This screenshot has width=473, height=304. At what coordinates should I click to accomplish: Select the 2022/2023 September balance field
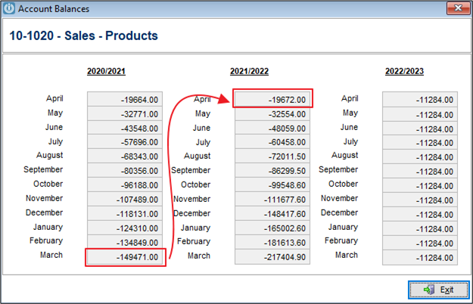pos(420,172)
